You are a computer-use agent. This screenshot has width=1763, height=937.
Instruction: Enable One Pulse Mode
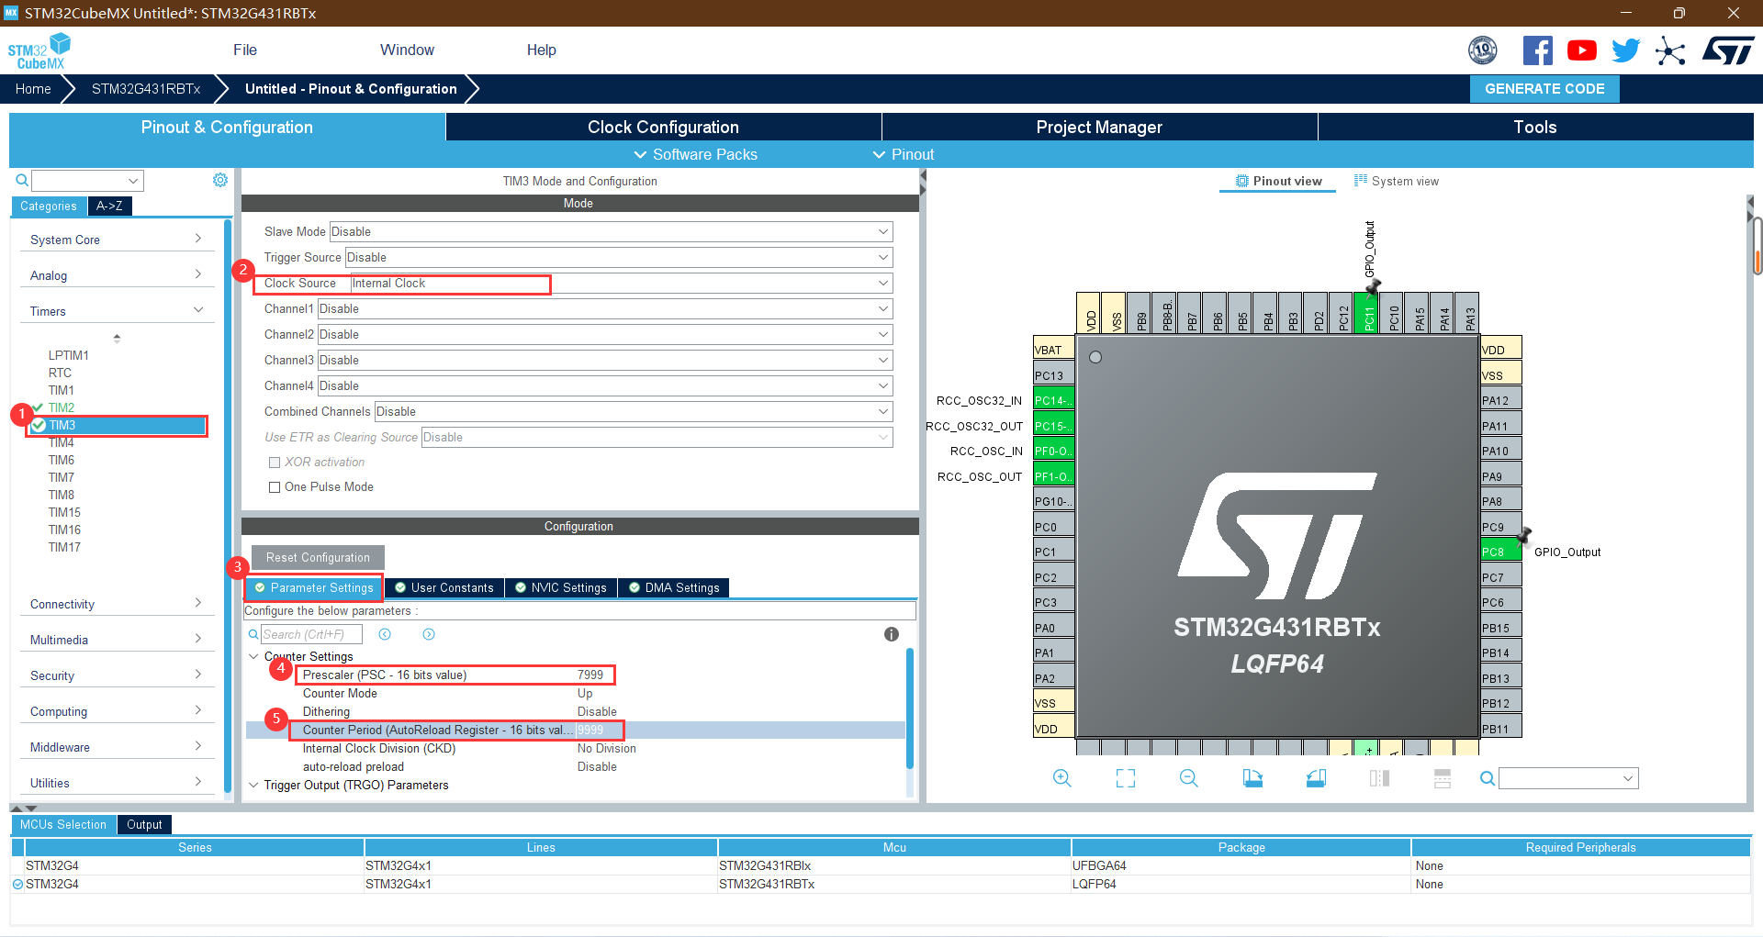tap(275, 486)
